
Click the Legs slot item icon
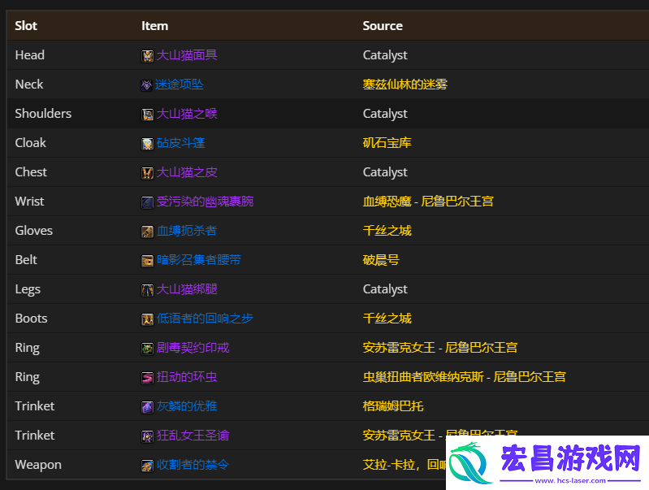pyautogui.click(x=147, y=290)
